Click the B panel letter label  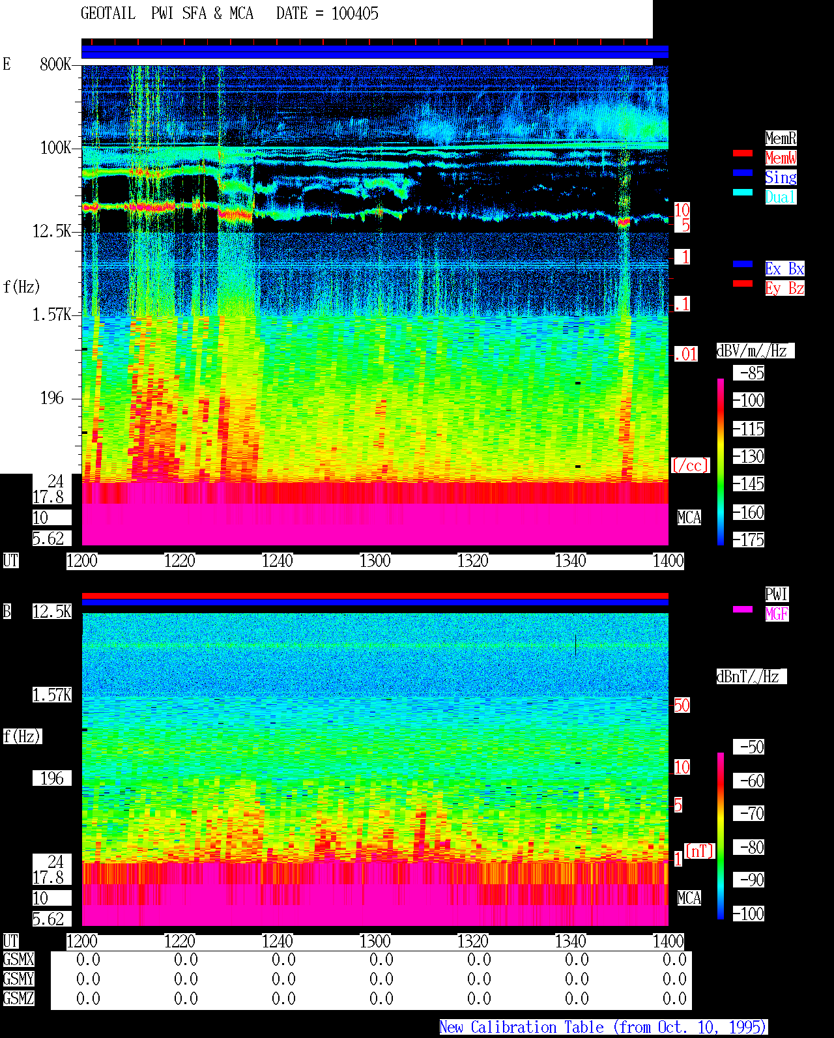(x=7, y=611)
